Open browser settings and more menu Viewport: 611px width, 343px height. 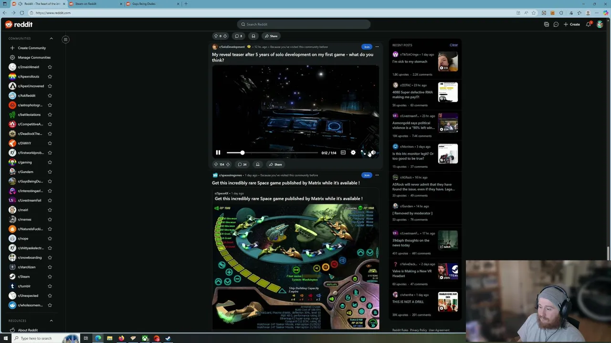[597, 13]
